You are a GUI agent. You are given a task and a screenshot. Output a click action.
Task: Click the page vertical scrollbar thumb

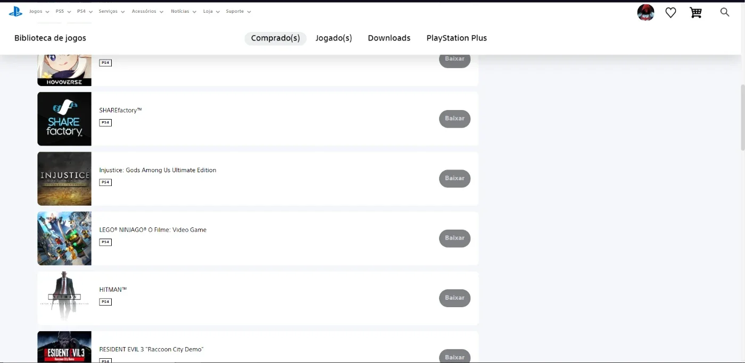742,117
